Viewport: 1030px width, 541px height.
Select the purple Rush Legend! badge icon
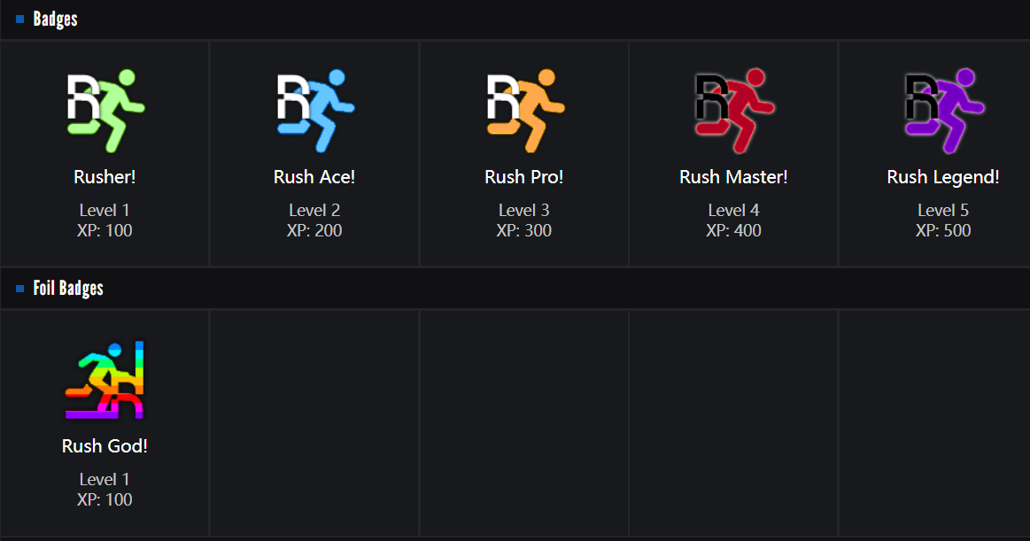(943, 111)
